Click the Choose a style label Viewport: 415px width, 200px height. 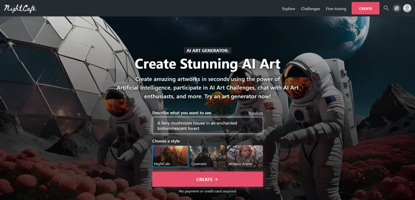click(x=166, y=141)
